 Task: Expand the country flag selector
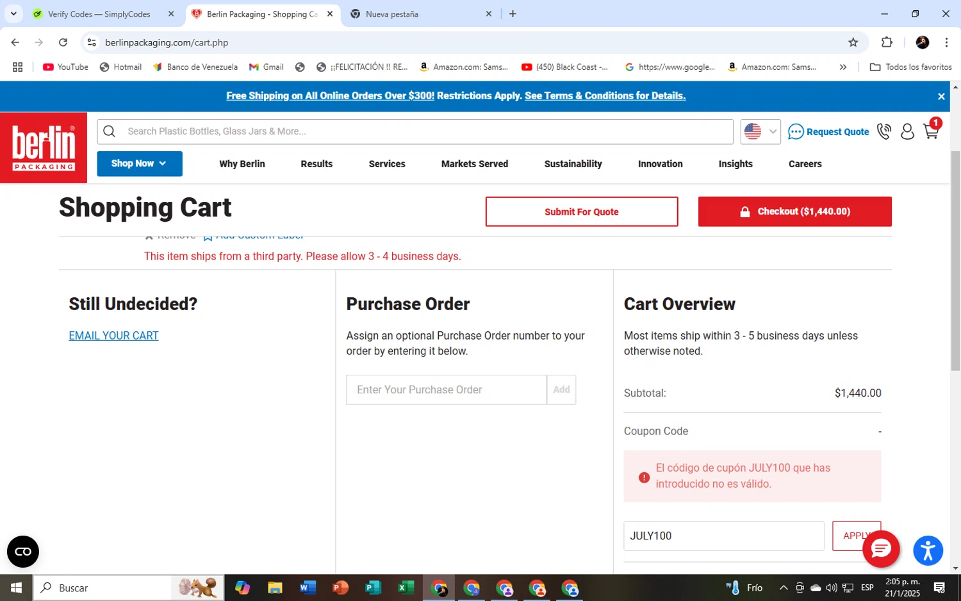(760, 131)
